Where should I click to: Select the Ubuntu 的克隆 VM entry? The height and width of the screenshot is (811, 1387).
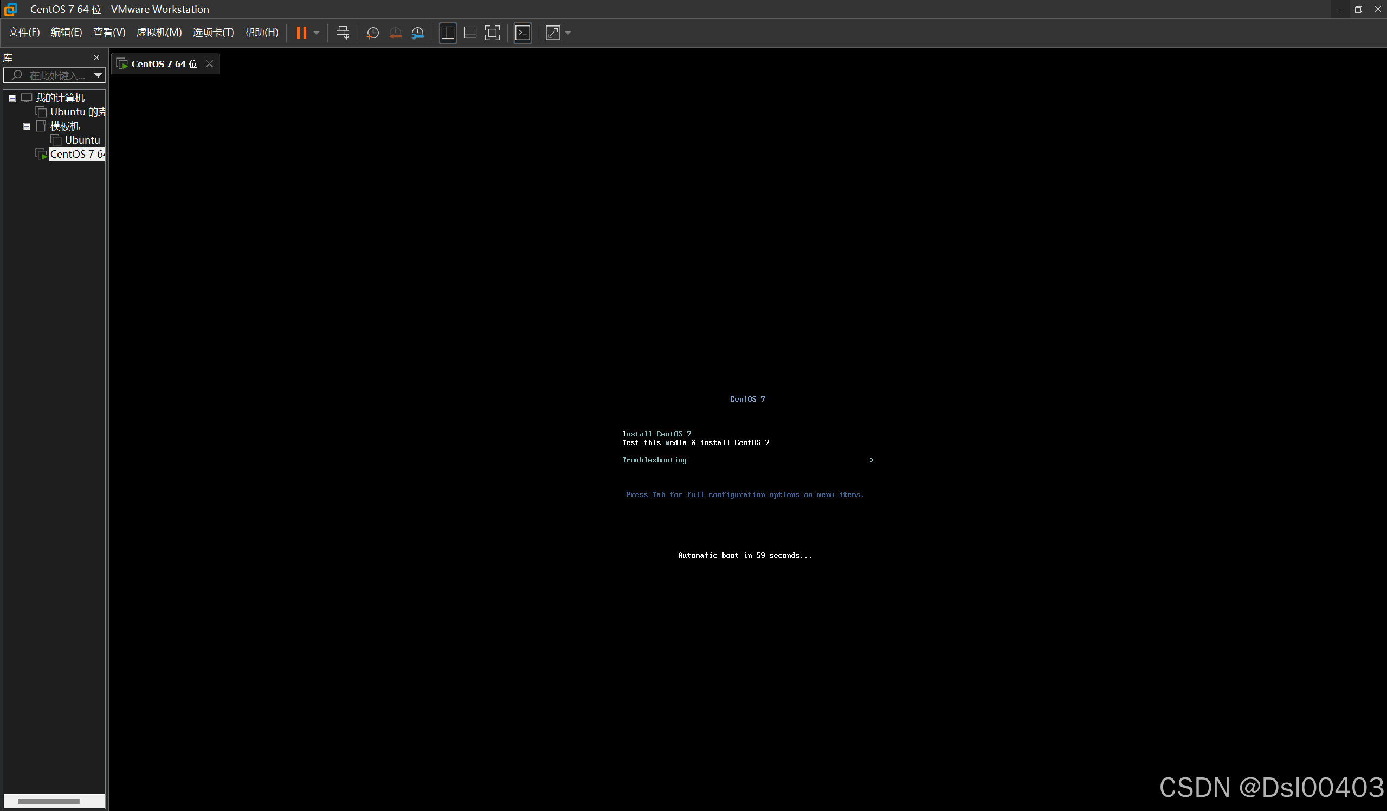78,112
